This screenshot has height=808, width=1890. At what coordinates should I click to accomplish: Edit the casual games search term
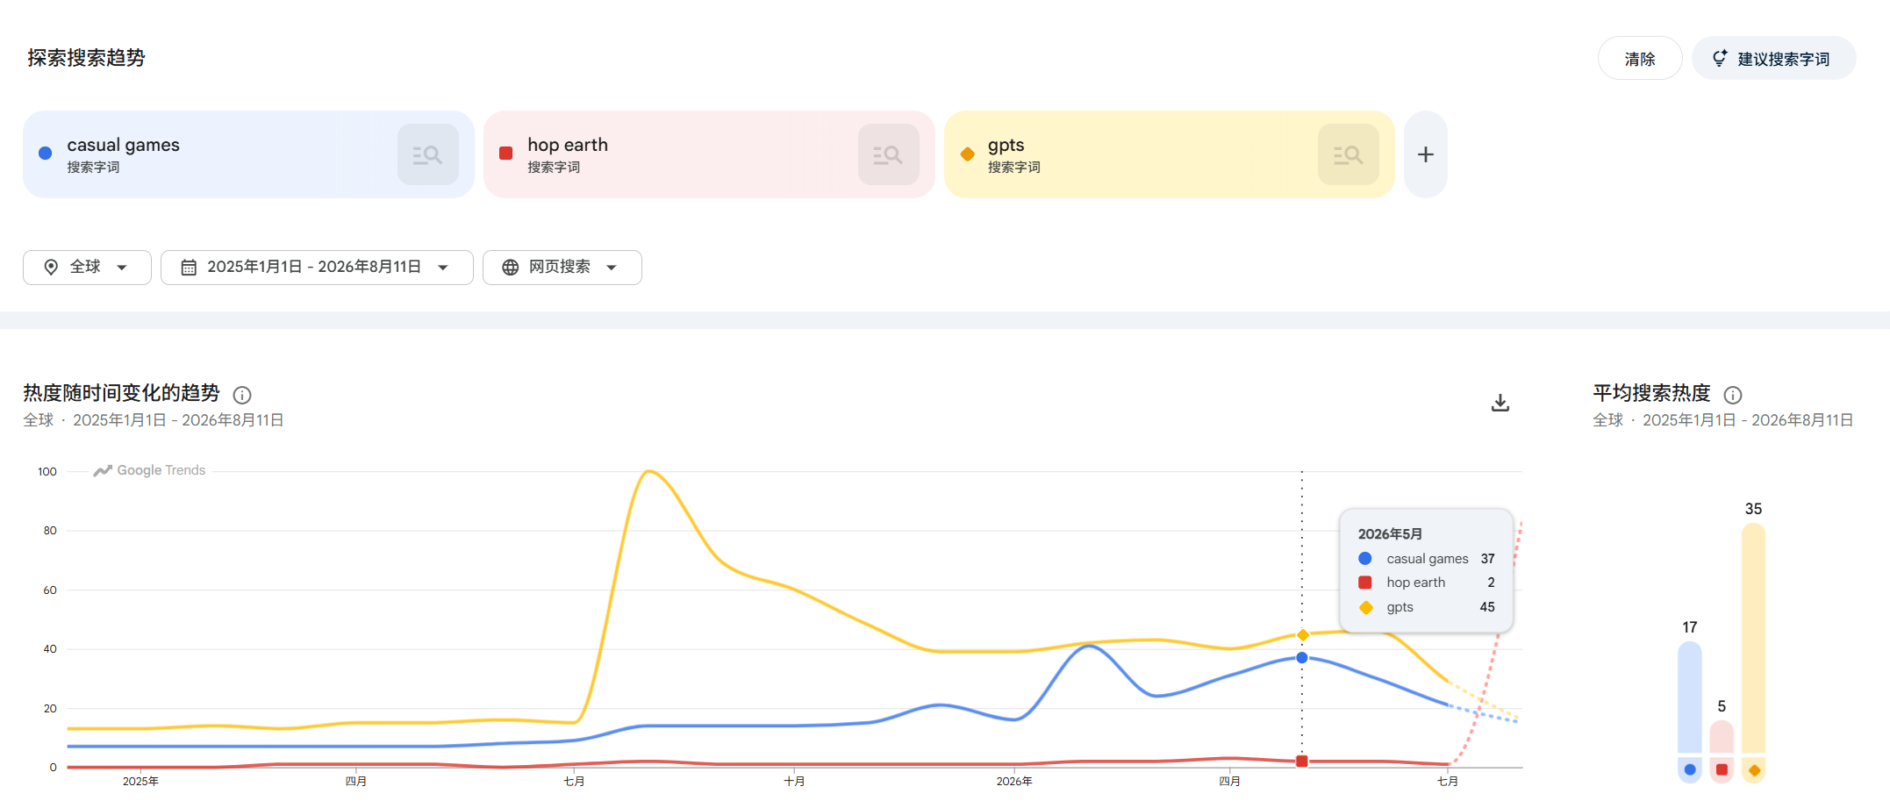(x=124, y=145)
